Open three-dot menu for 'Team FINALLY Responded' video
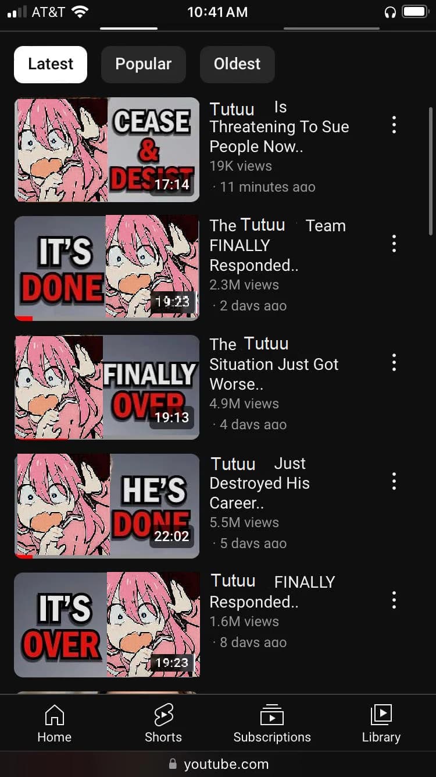436x777 pixels. coord(394,243)
